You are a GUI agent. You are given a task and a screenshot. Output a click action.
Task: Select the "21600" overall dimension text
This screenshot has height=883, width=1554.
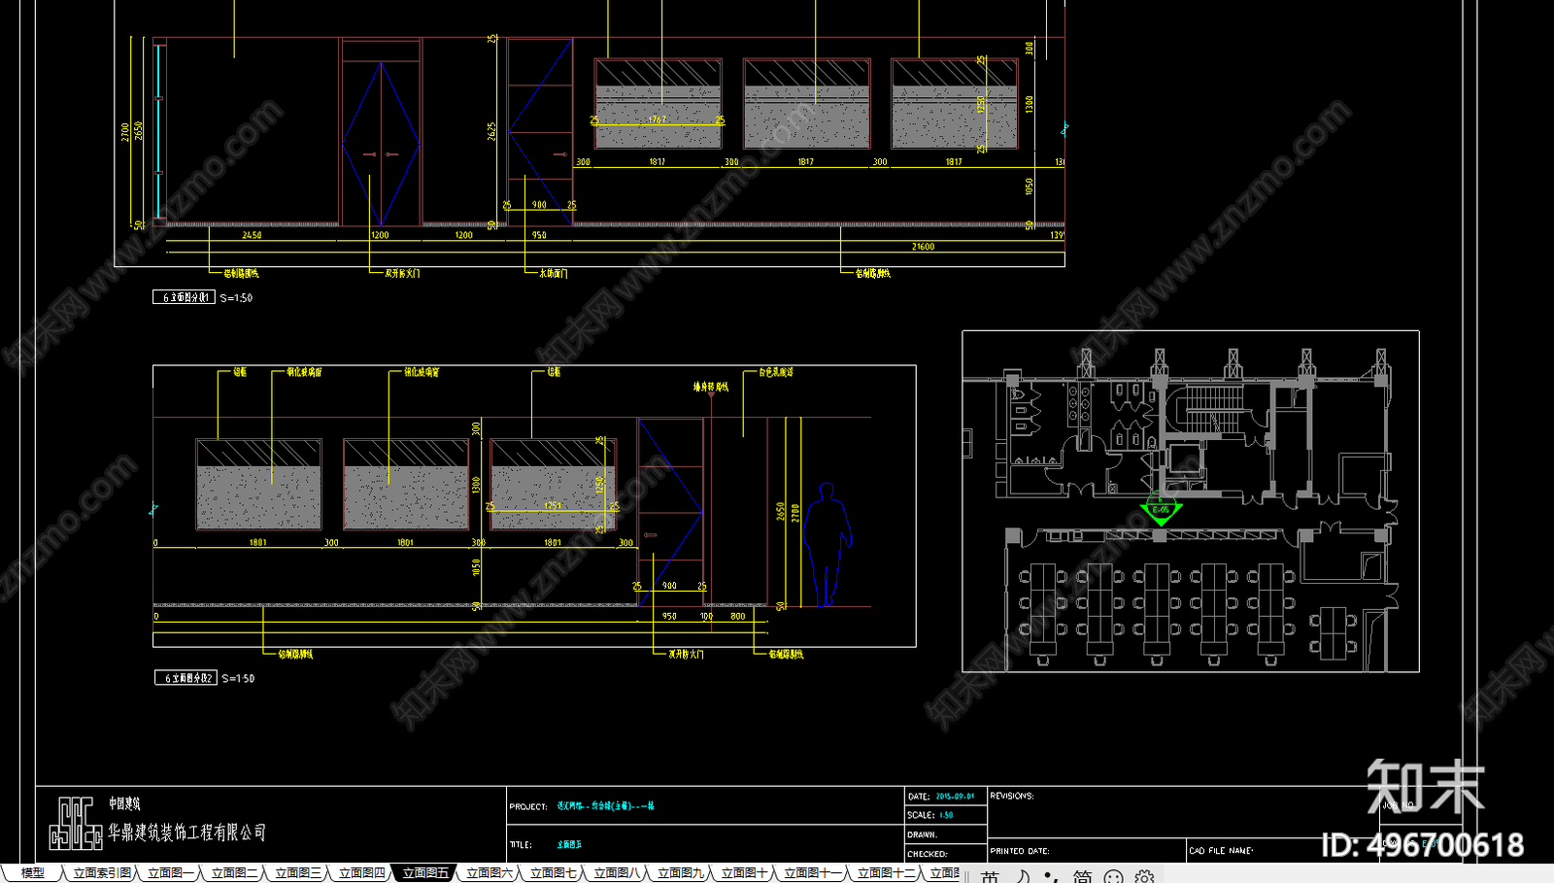tap(923, 247)
